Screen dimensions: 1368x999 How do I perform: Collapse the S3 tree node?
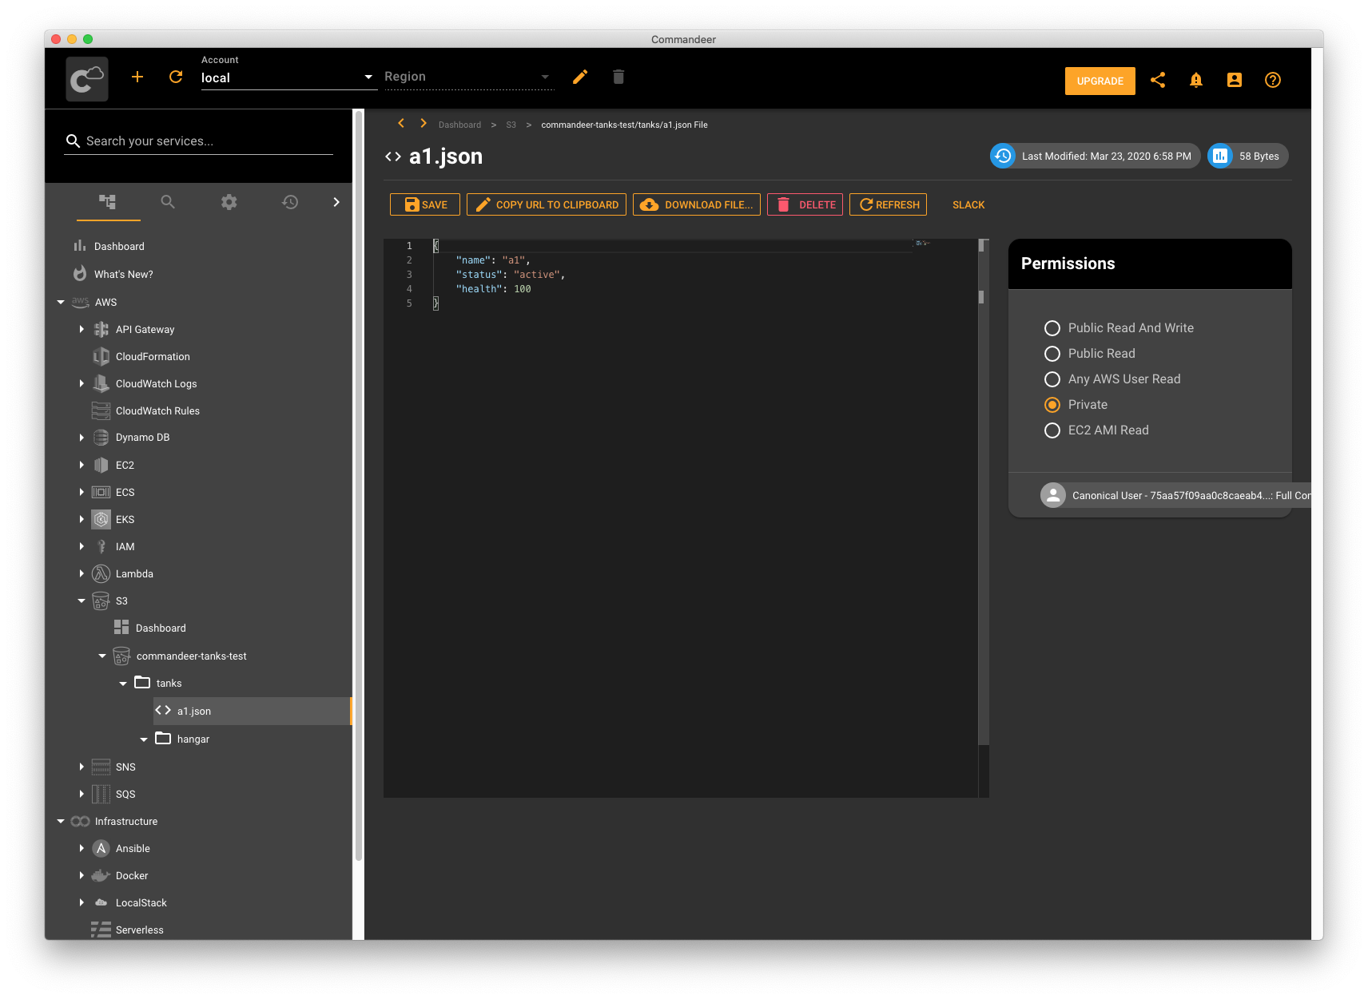[82, 601]
